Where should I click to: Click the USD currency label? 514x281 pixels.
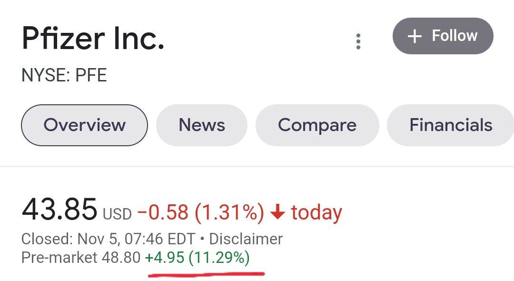pyautogui.click(x=117, y=214)
